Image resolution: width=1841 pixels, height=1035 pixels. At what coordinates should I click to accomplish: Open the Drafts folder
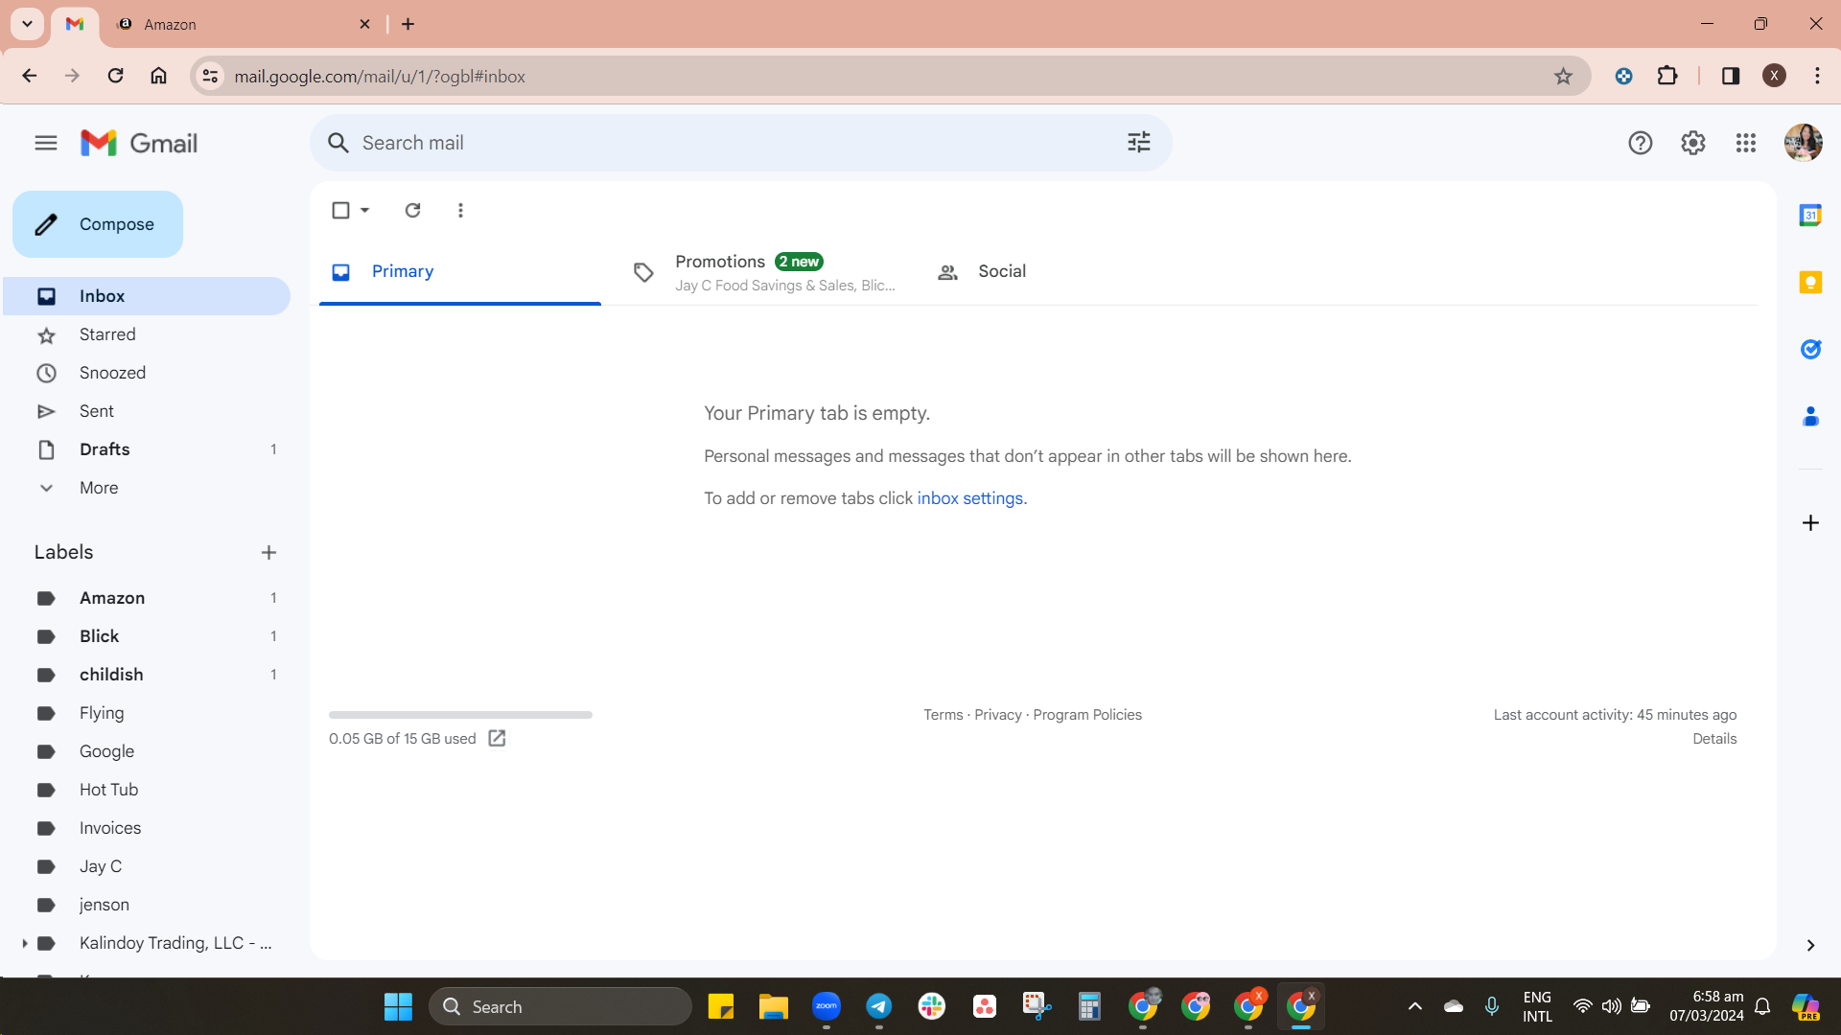pos(147,449)
